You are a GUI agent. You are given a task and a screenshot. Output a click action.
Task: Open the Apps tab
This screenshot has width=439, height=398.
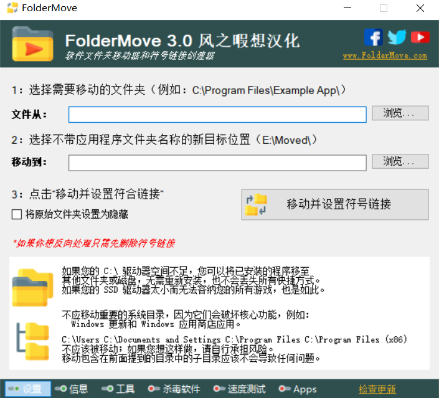[x=298, y=389]
